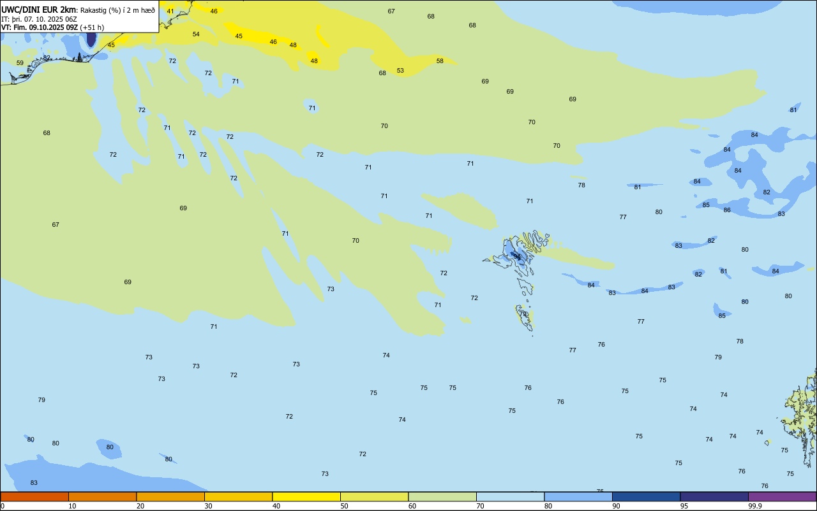Select the 95–99.9 navy legend swatch

coord(714,496)
